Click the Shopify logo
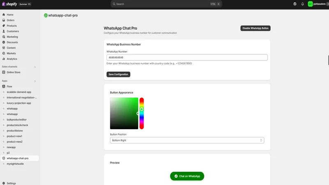The image size is (329, 185). [9, 4]
